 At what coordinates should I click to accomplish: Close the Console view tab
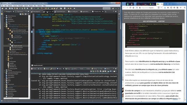(63, 69)
